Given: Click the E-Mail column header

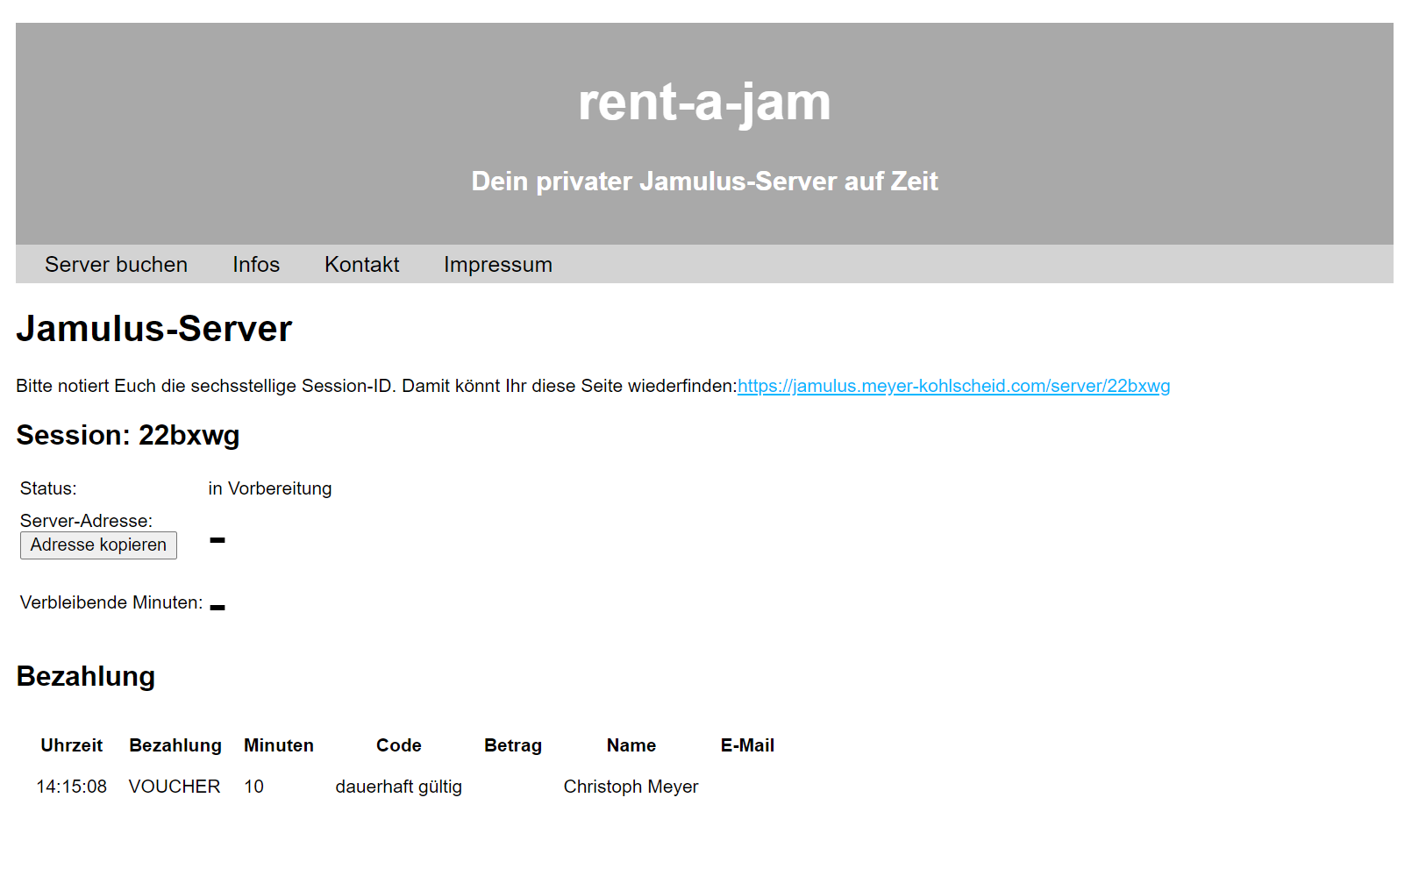Looking at the screenshot, I should pos(747,746).
